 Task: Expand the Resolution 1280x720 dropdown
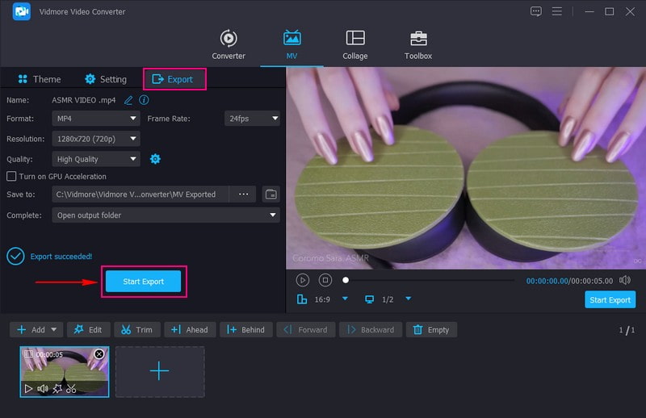[x=96, y=139]
